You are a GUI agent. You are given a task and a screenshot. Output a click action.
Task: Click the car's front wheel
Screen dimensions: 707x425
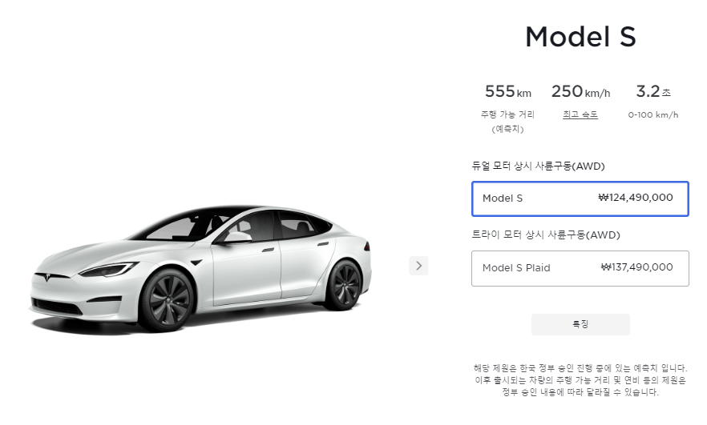coord(168,300)
